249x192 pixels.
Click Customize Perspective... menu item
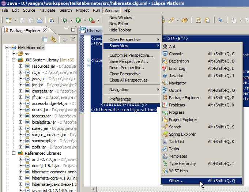(132, 55)
